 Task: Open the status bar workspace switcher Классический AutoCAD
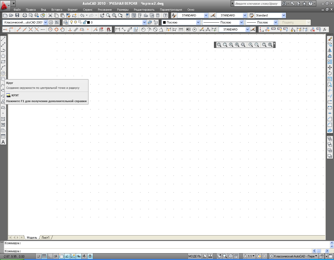pos(294,256)
